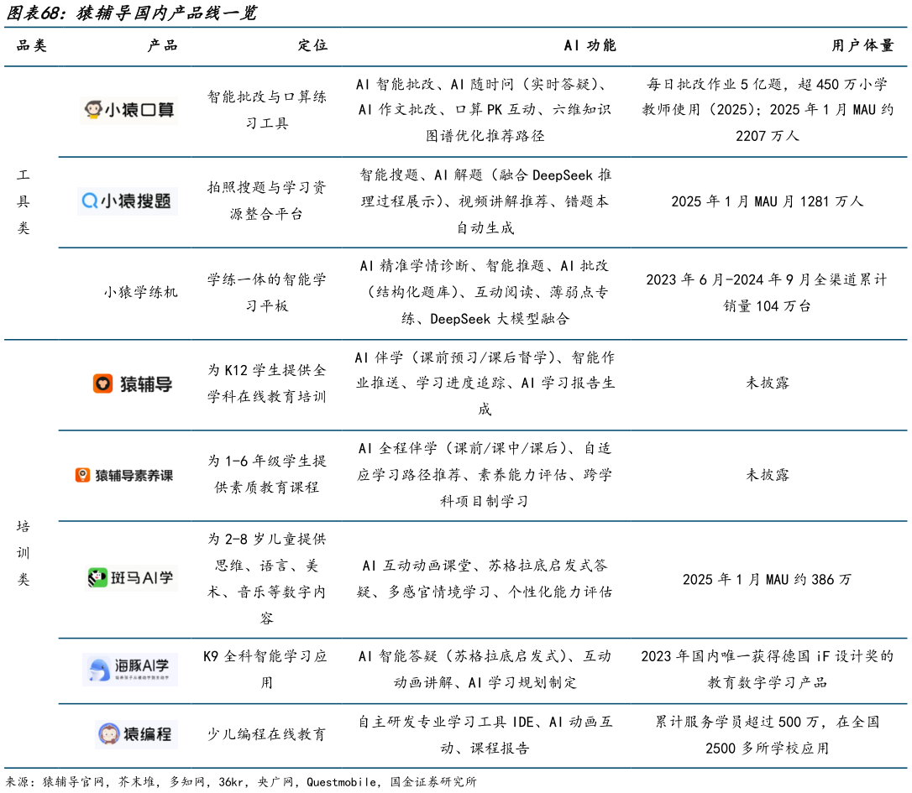This screenshot has width=912, height=793.
Task: Click 2025 年 1 月 MAU 月 1281 万人
Action: 768,201
